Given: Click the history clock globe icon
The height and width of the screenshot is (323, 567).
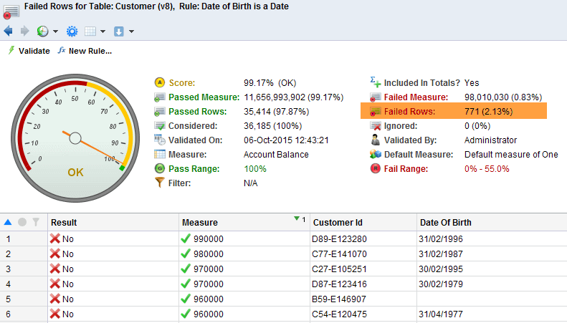Looking at the screenshot, I should click(43, 32).
